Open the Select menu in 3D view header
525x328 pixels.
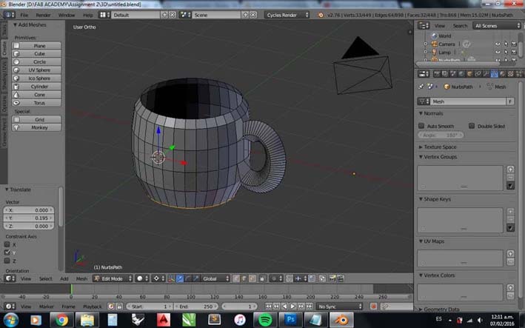(45, 278)
